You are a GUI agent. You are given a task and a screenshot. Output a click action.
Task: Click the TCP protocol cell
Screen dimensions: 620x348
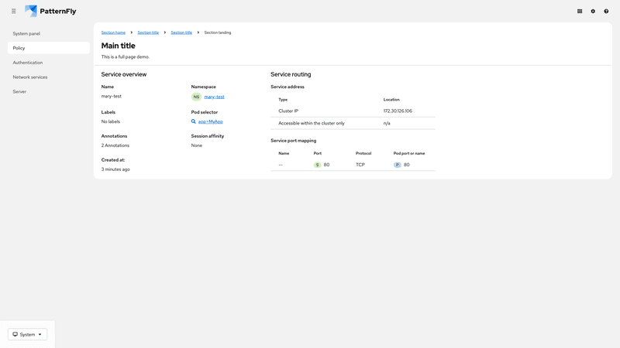coord(360,165)
